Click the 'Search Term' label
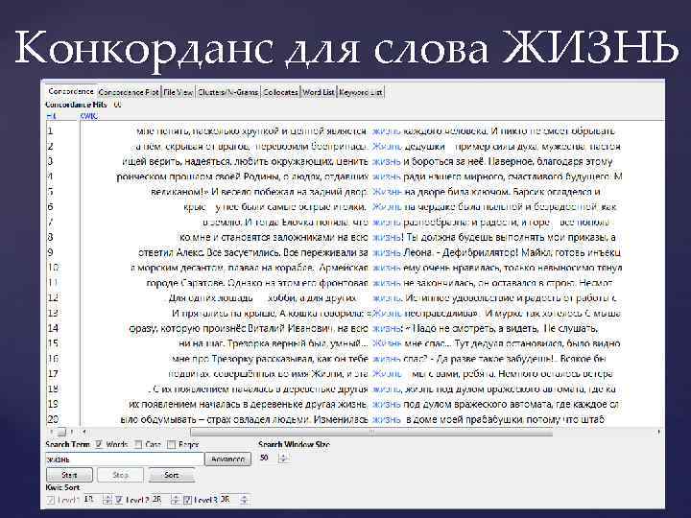Viewport: 691px width, 518px height. pos(67,444)
